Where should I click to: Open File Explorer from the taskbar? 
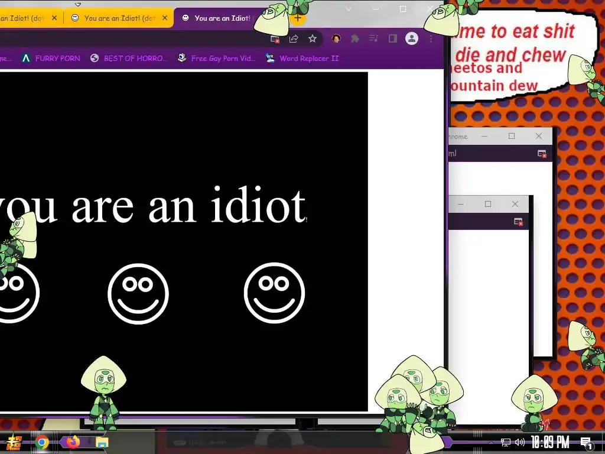click(x=102, y=442)
